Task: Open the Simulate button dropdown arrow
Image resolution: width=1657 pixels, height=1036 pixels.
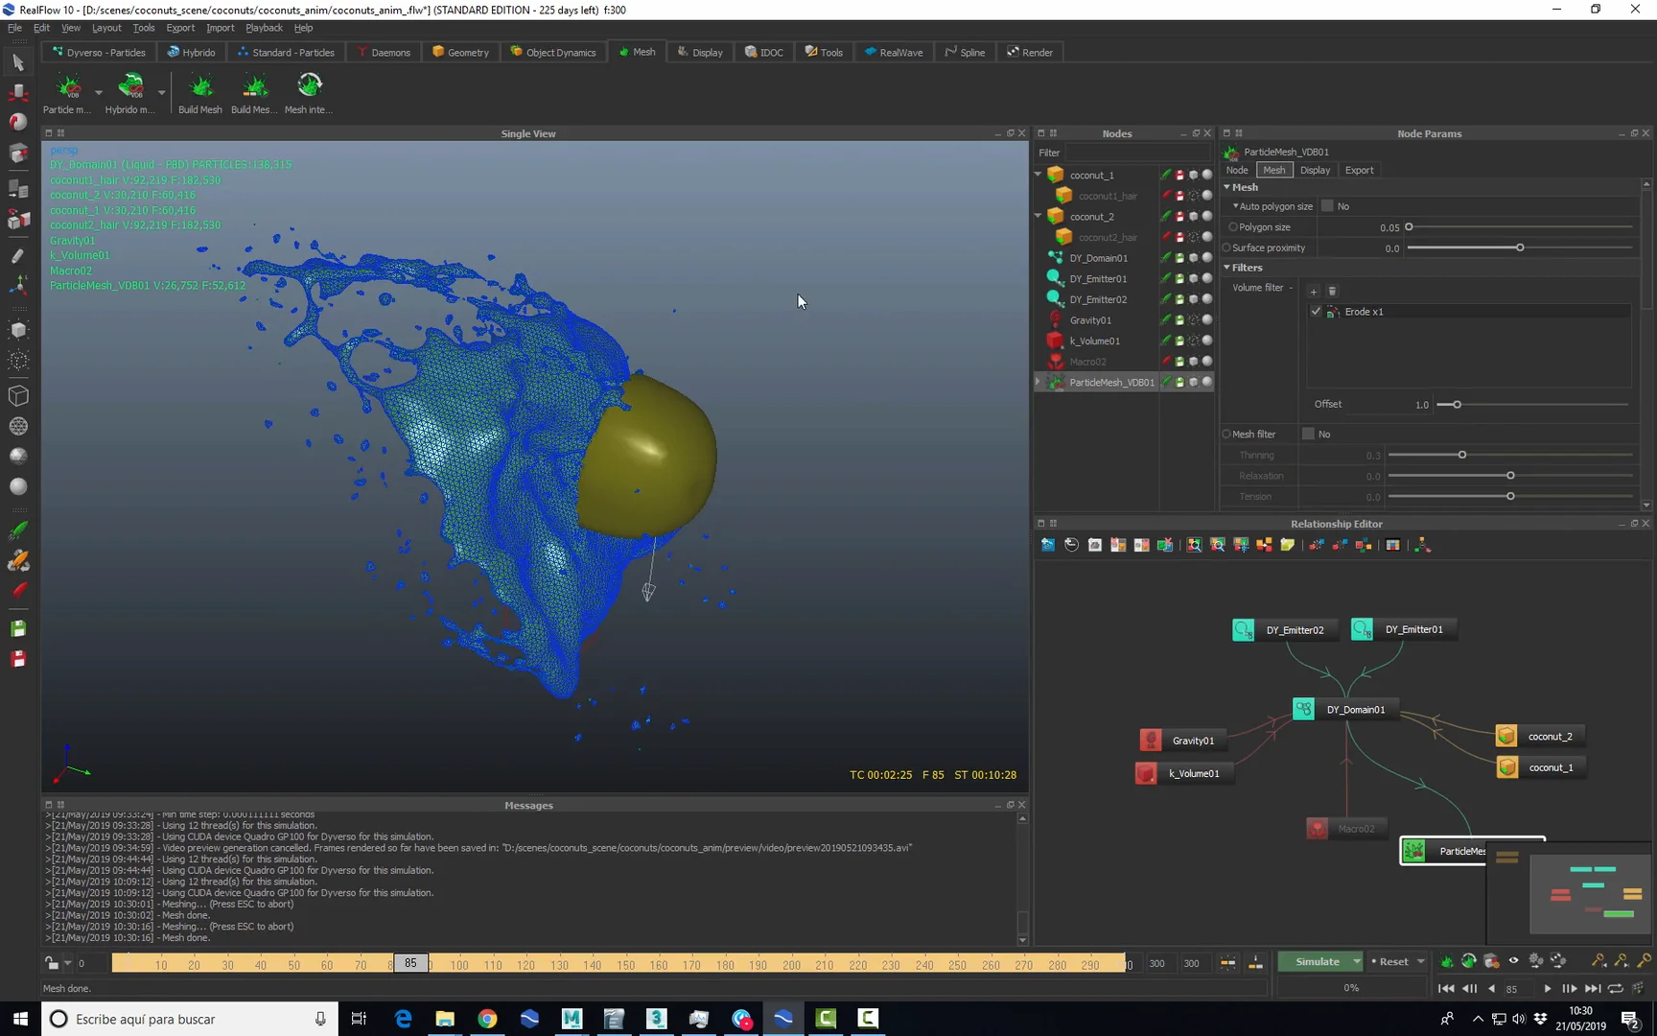Action: (x=1356, y=962)
